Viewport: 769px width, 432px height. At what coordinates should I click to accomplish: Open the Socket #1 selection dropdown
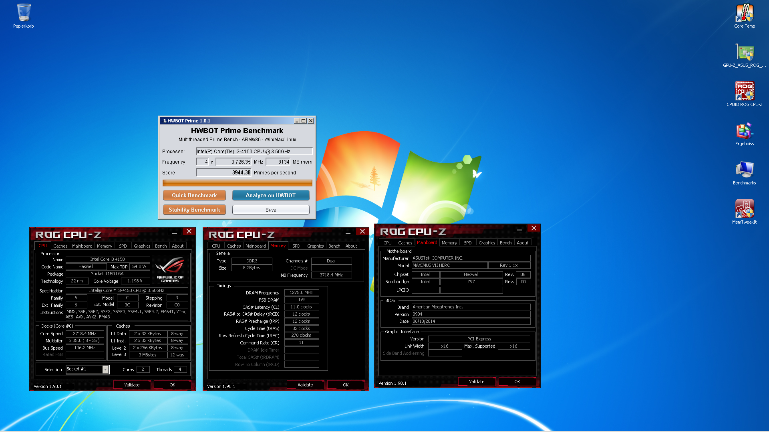pos(106,370)
